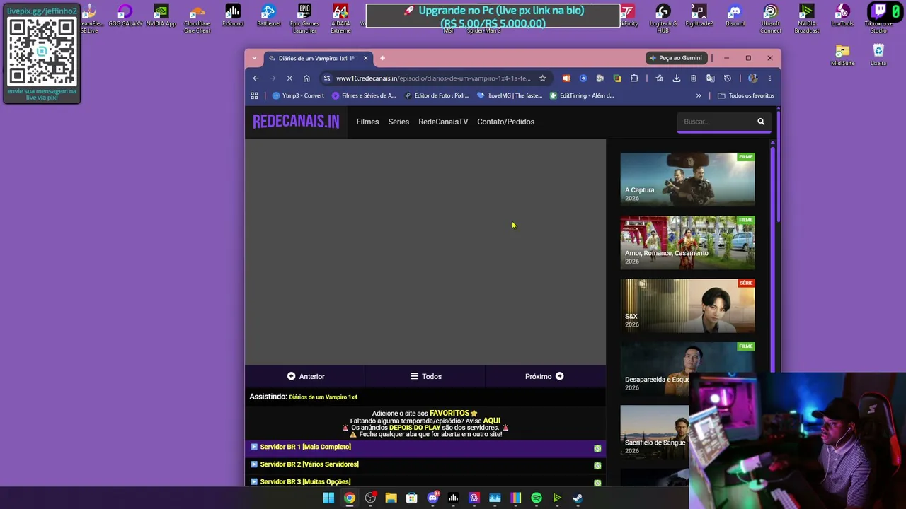Viewport: 906px width, 509px height.
Task: Select the MidiSuite desktop folder
Action: point(842,55)
